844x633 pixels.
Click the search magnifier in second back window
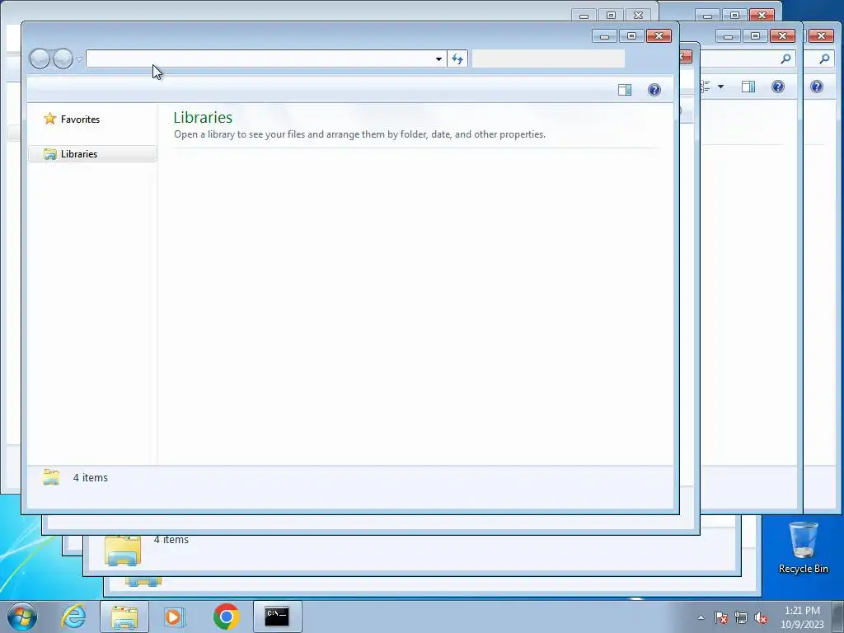click(x=785, y=59)
